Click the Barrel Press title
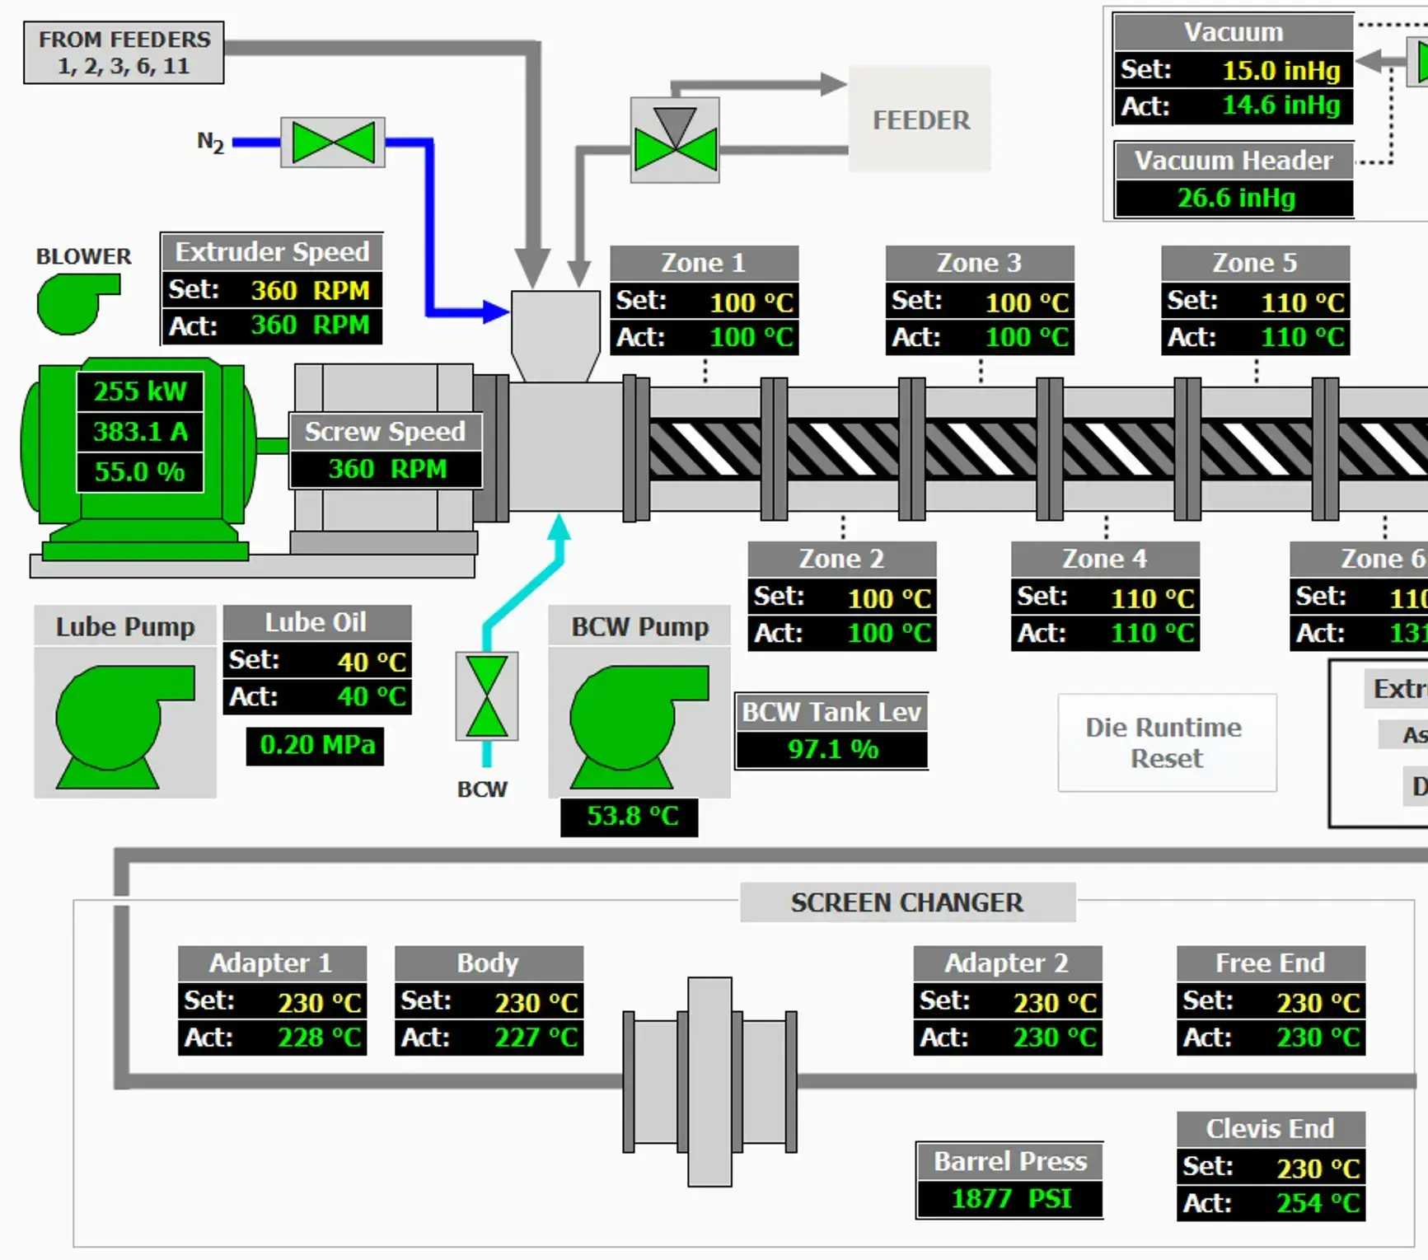1428x1260 pixels. pos(1010,1162)
